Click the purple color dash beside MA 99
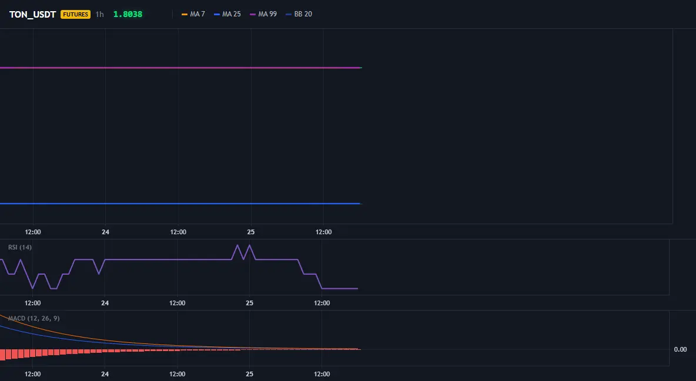Image resolution: width=696 pixels, height=381 pixels. tap(253, 15)
